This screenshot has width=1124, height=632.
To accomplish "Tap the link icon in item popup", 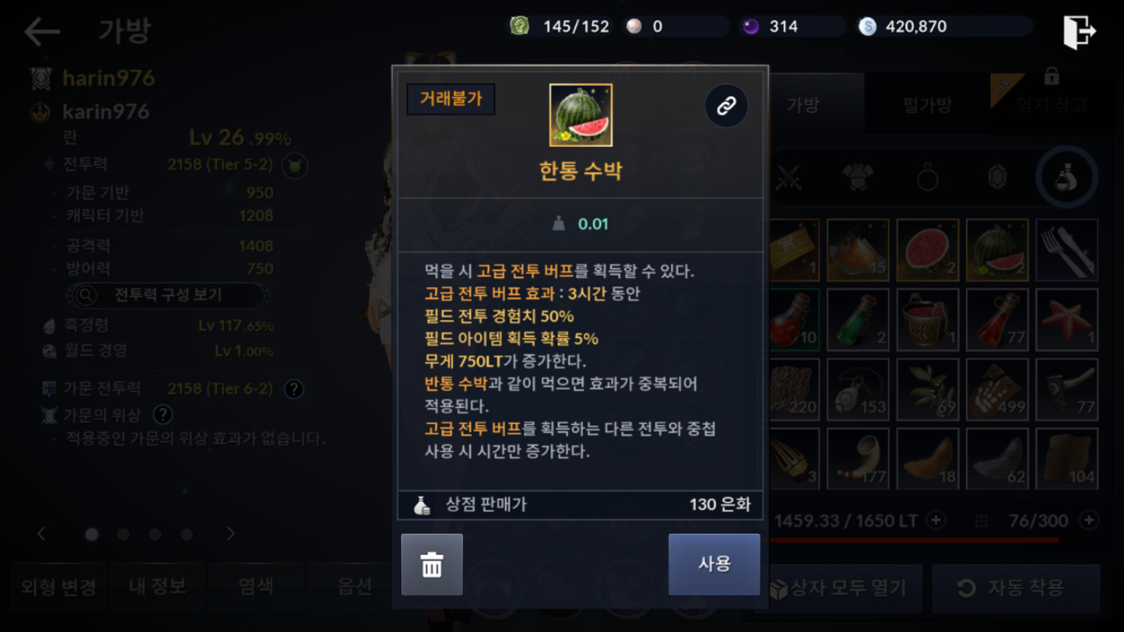I will (726, 106).
